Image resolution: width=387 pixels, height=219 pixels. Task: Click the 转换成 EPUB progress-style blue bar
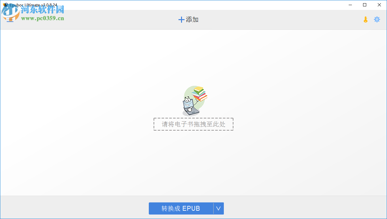tap(181, 208)
